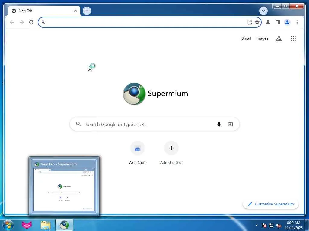Open the Google apps grid
Image resolution: width=309 pixels, height=231 pixels.
pos(293,38)
